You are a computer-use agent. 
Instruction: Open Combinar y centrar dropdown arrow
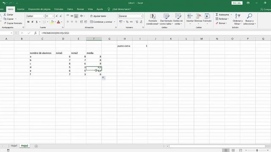(x=114, y=22)
